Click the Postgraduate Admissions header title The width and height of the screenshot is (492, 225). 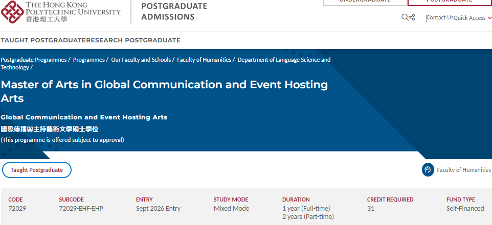[174, 11]
